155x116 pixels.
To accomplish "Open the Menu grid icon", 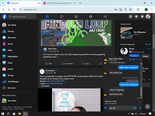I will tap(131, 16).
